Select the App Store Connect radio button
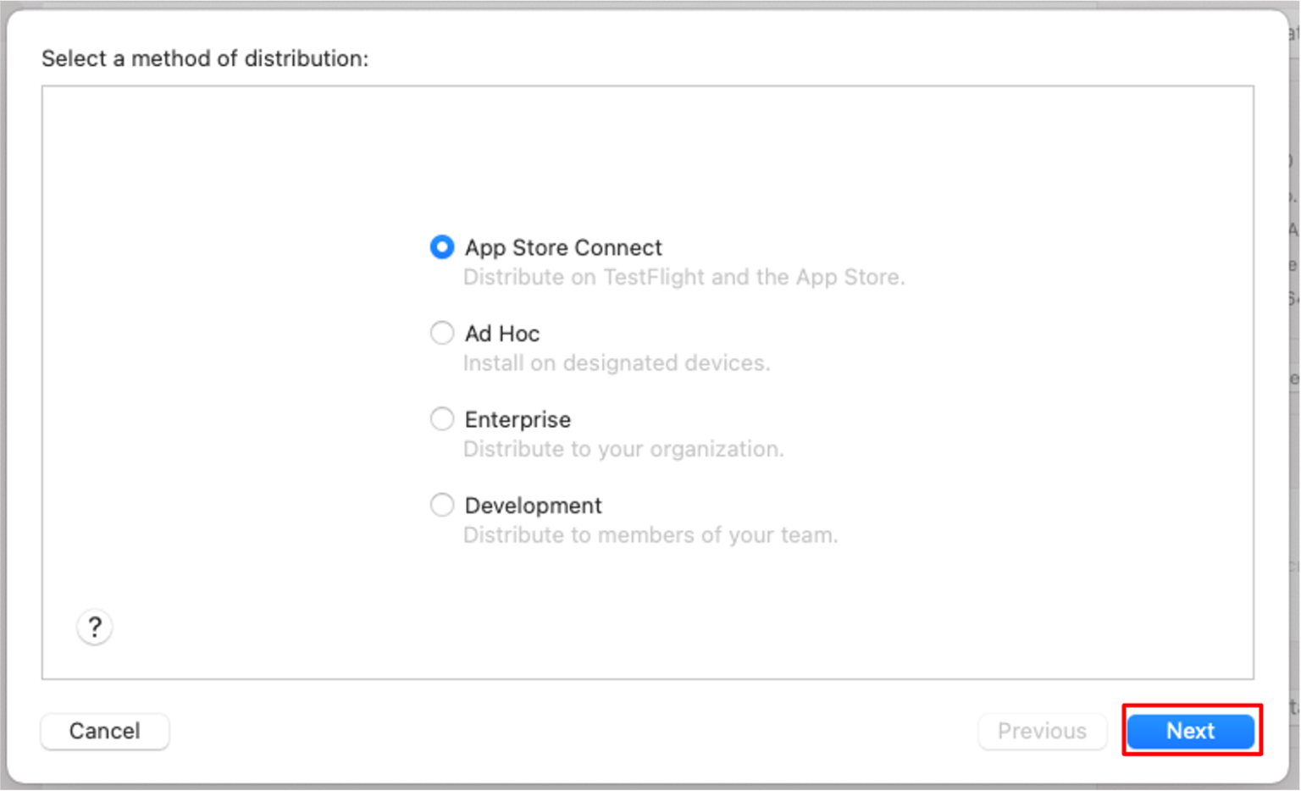 441,247
